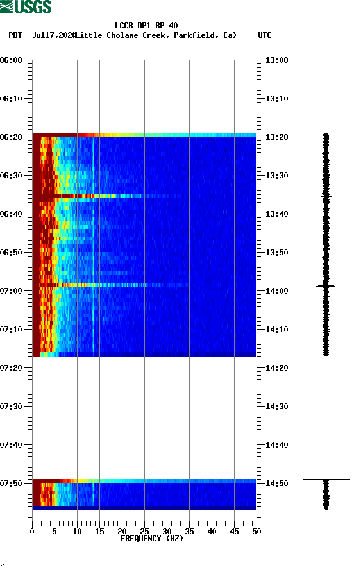Click the 45 Hz frequency tick label
Image resolution: width=354 pixels, height=572 pixels.
[x=234, y=531]
